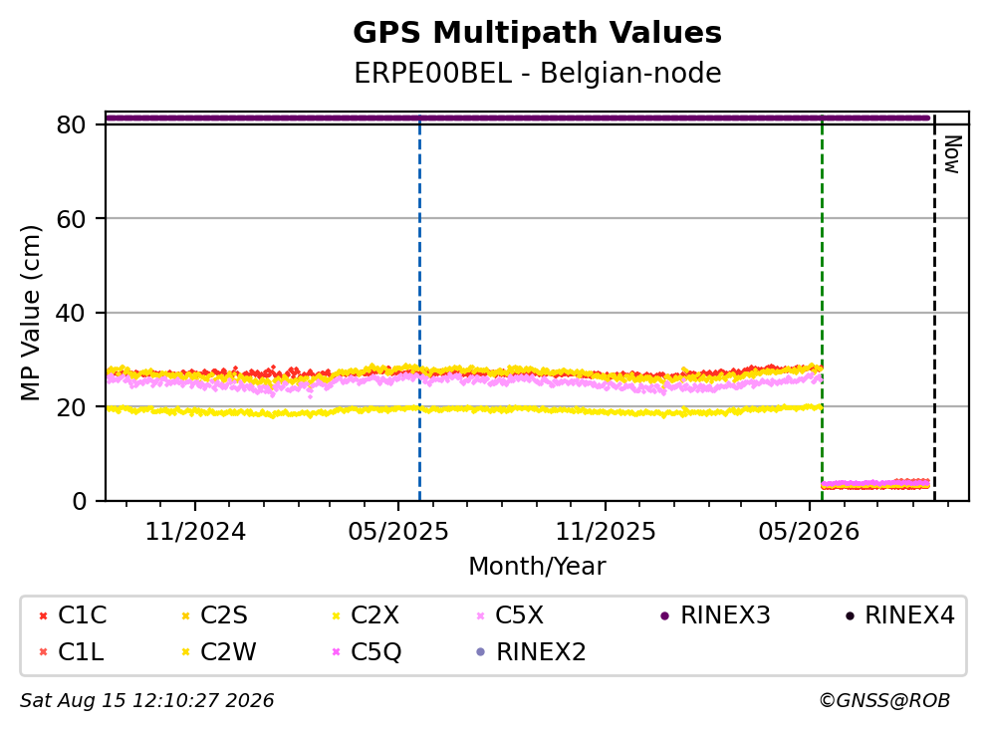Click the C1C red legend marker
The width and height of the screenshot is (988, 731).
pyautogui.click(x=43, y=615)
